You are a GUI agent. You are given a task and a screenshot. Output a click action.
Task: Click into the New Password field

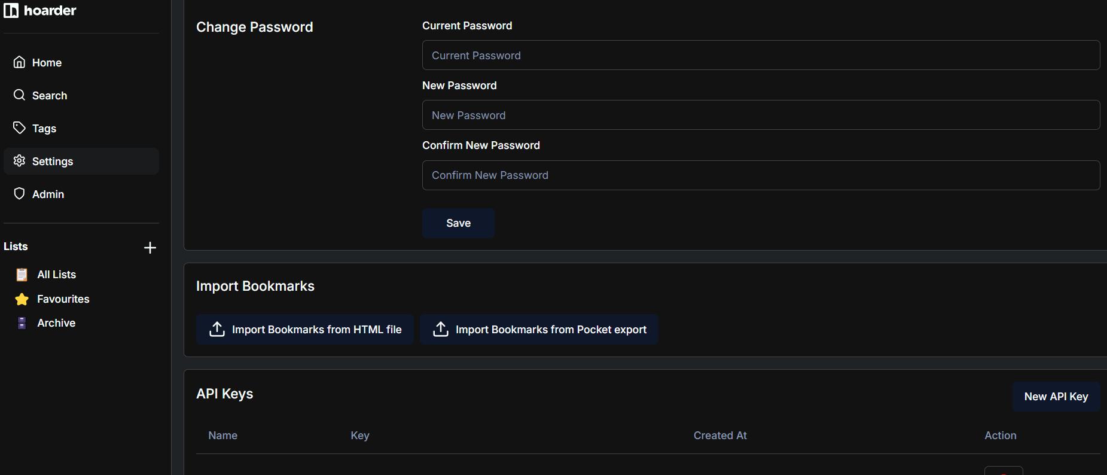(761, 115)
